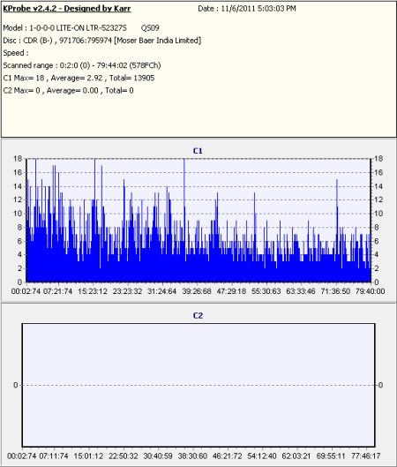The image size is (397, 467).
Task: Click the KProbe v2.4.2 title text
Action: (67, 8)
